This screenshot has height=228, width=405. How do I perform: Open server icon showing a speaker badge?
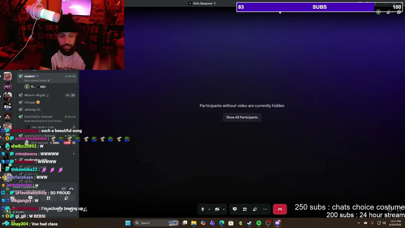pos(8,106)
